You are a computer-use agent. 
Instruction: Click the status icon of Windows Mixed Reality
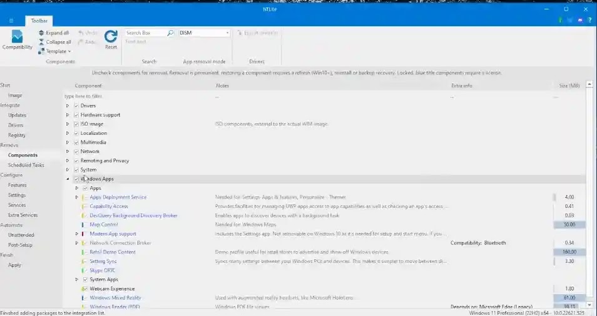83,298
